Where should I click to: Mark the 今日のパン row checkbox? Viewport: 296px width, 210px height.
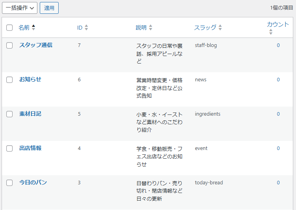pyautogui.click(x=10, y=183)
